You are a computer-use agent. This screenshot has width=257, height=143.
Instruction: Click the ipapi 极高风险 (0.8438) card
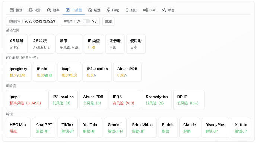coord(26,100)
